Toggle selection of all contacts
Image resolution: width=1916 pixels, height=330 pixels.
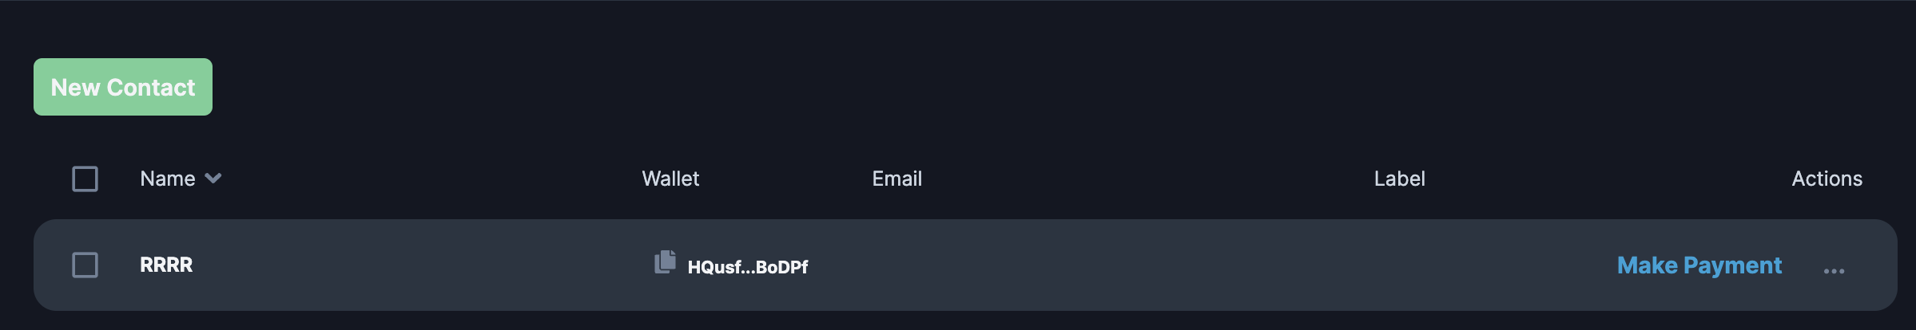coord(85,179)
